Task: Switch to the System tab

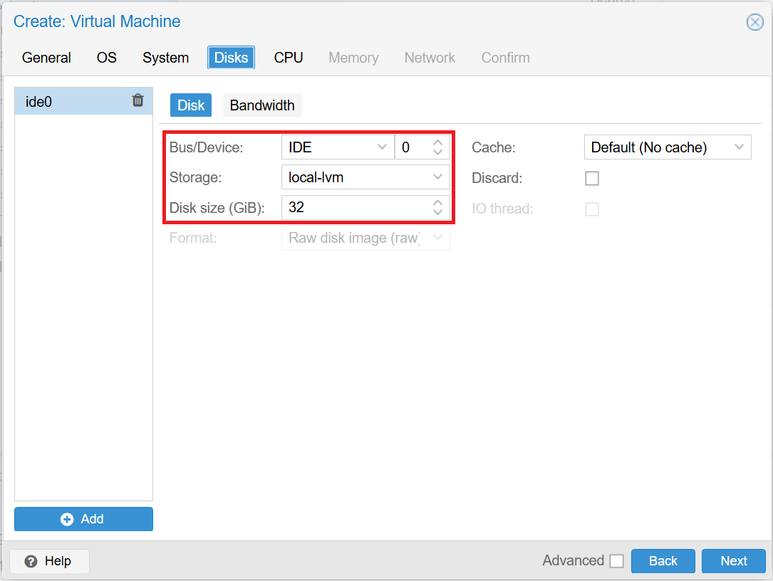Action: coord(165,58)
